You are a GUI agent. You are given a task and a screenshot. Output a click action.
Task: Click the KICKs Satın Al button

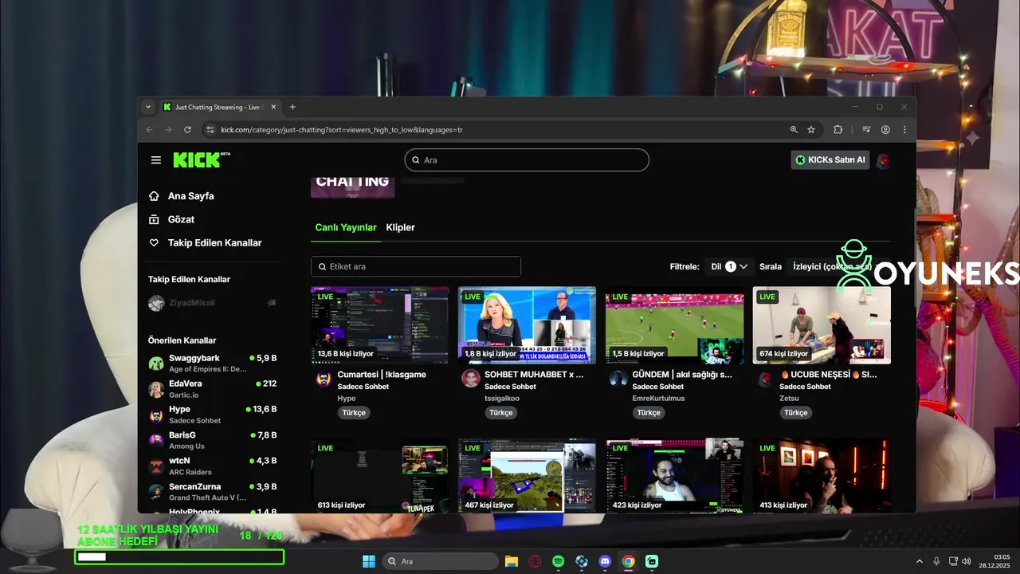(x=830, y=160)
